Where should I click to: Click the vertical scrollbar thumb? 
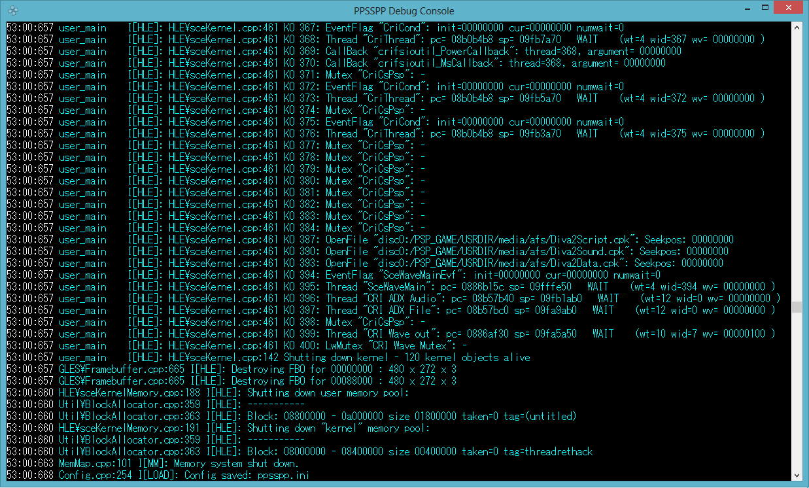click(796, 307)
